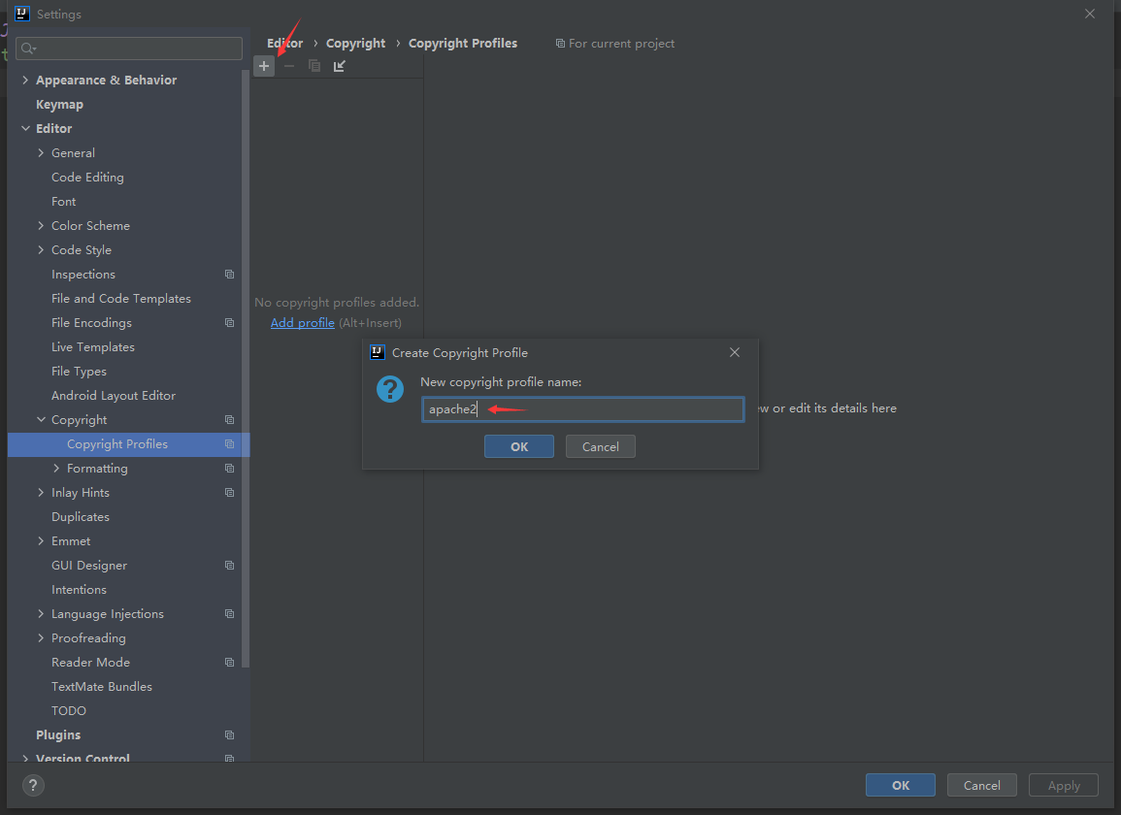Click Cancel at the bottom of Settings

(x=981, y=785)
